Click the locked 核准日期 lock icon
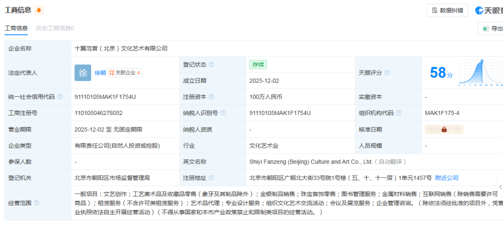 pos(444,129)
